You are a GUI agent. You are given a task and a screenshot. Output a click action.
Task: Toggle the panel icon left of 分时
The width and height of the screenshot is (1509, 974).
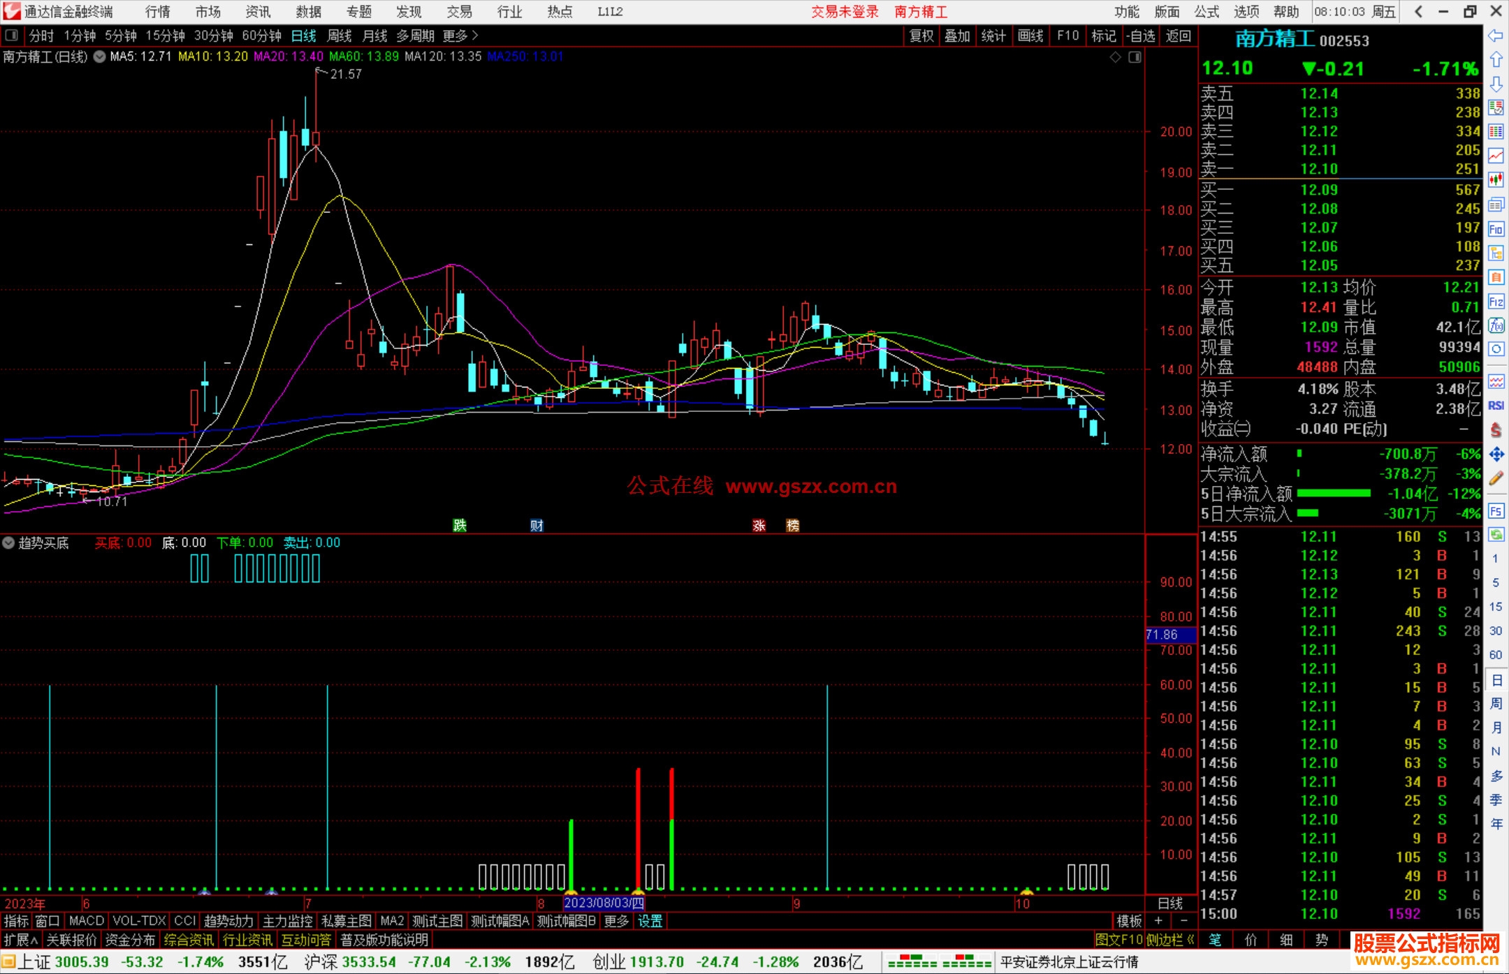[x=12, y=36]
